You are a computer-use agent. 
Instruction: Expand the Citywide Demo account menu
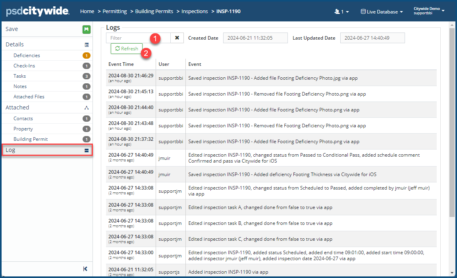click(429, 11)
